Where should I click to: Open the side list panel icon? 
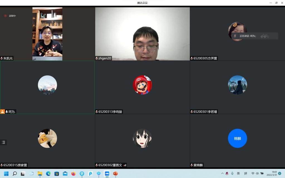[x=3, y=142]
